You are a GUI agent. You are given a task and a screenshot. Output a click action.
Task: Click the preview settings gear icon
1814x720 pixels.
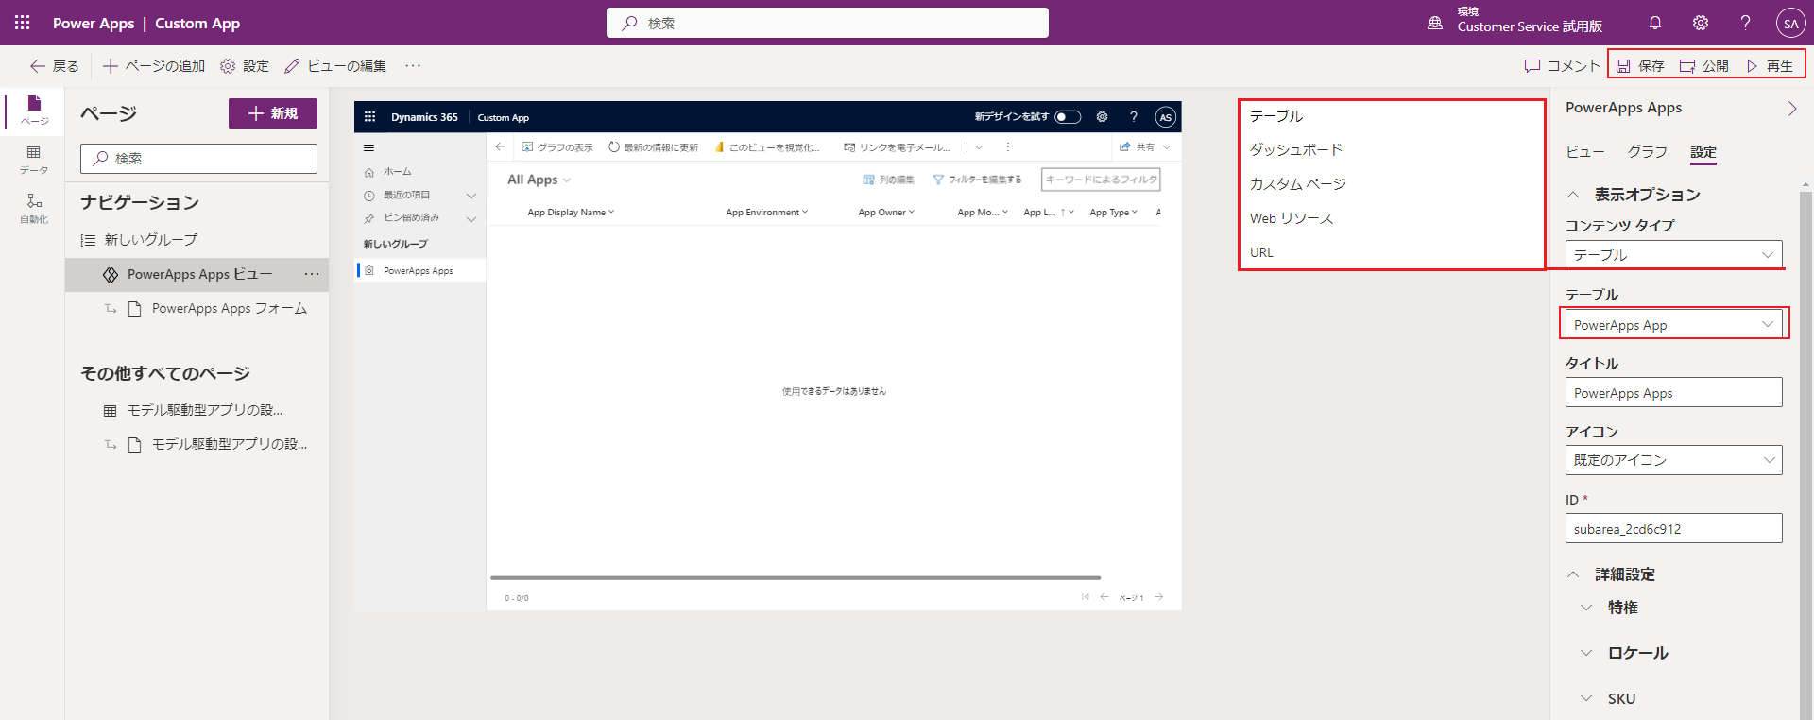tap(1102, 117)
